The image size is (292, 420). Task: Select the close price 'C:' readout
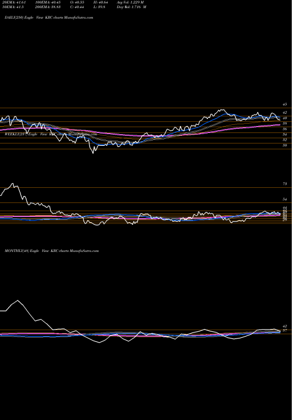(77, 7)
